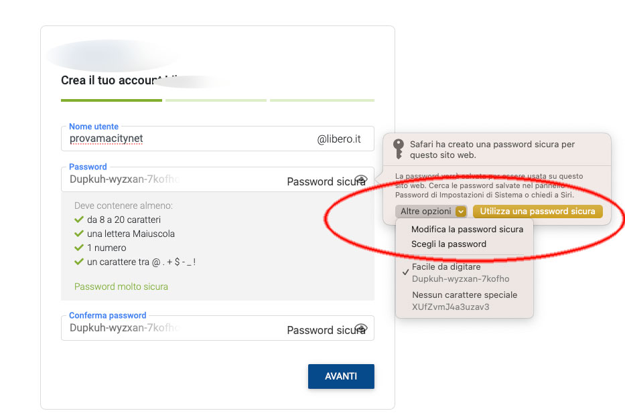Click the key icon in the Safari popup
Viewport: 625px width, 413px height.
398,149
